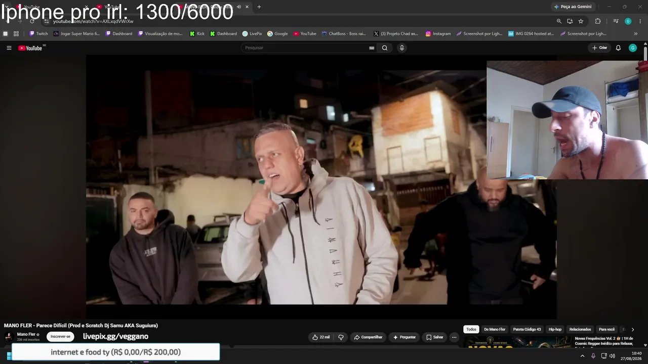Dislike the video with thumbs down
Screen dimensions: 648x364
[x=341, y=337]
